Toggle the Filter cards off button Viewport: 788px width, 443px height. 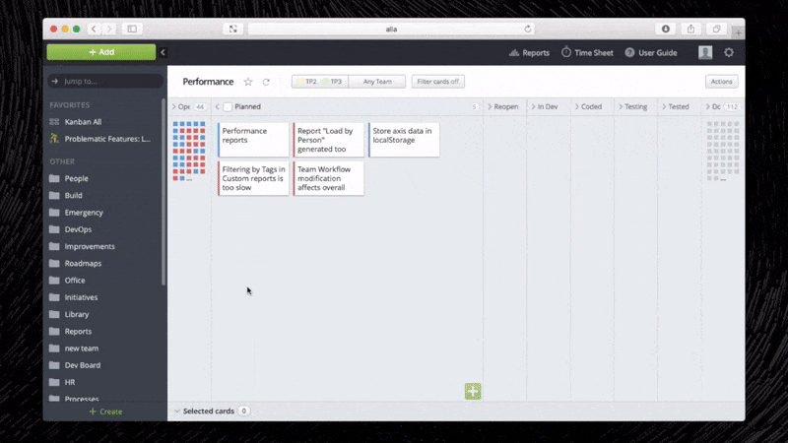(x=437, y=82)
